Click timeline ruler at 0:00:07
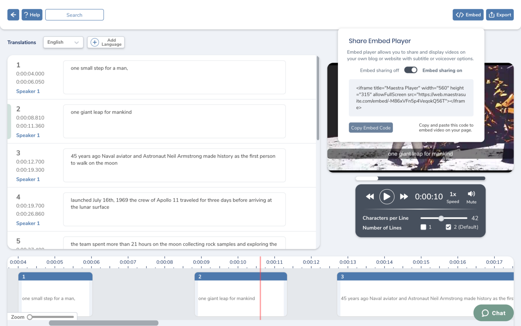The height and width of the screenshot is (326, 521). point(128,262)
